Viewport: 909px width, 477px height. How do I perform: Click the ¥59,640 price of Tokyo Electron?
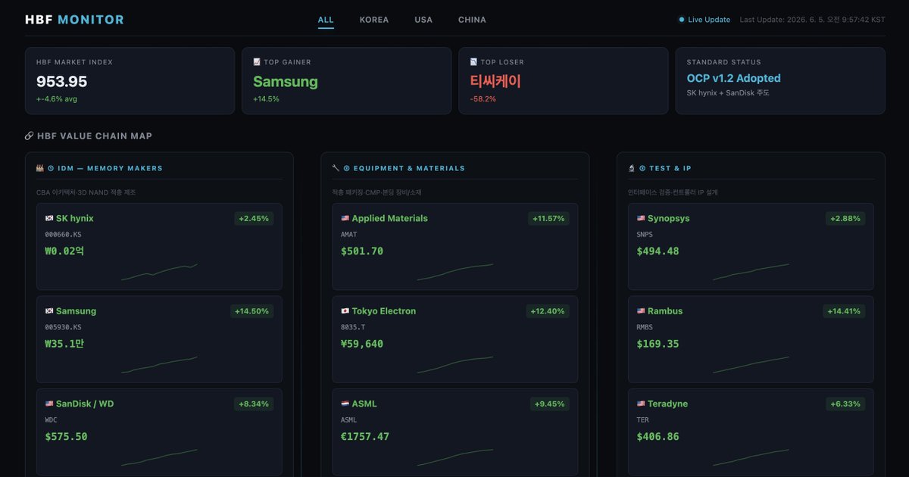(362, 344)
